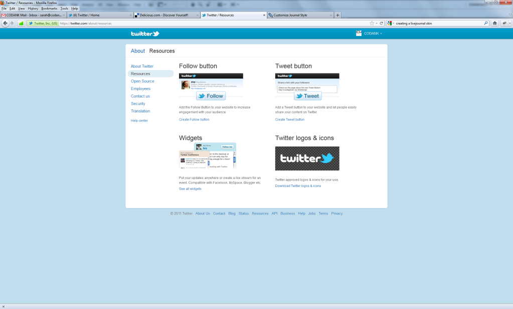The image size is (513, 309).
Task: Open the Help menu
Action: pyautogui.click(x=75, y=8)
